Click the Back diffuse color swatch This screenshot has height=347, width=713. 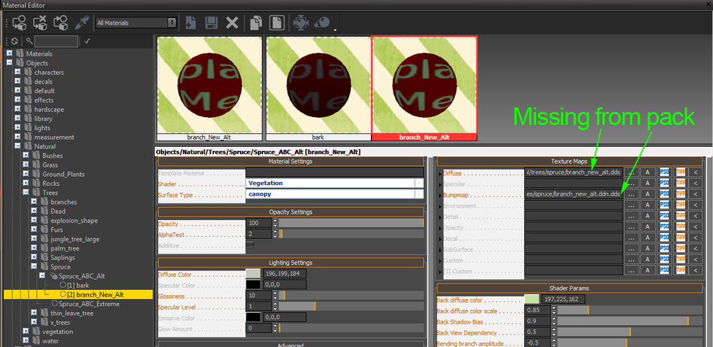532,299
